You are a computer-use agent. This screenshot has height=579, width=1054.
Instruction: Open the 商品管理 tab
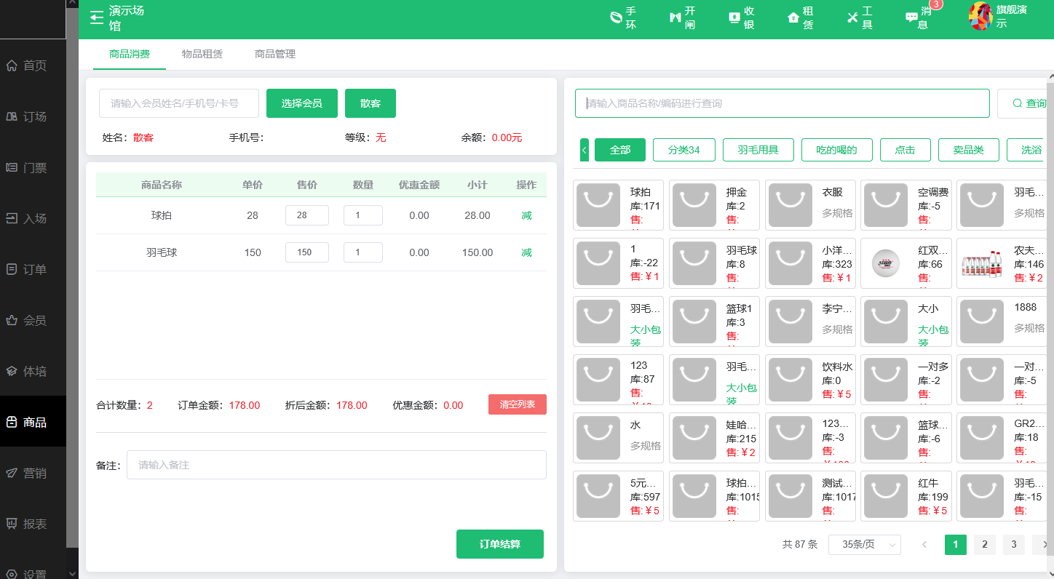274,54
